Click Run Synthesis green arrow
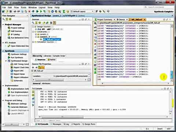 pyautogui.click(x=9, y=58)
